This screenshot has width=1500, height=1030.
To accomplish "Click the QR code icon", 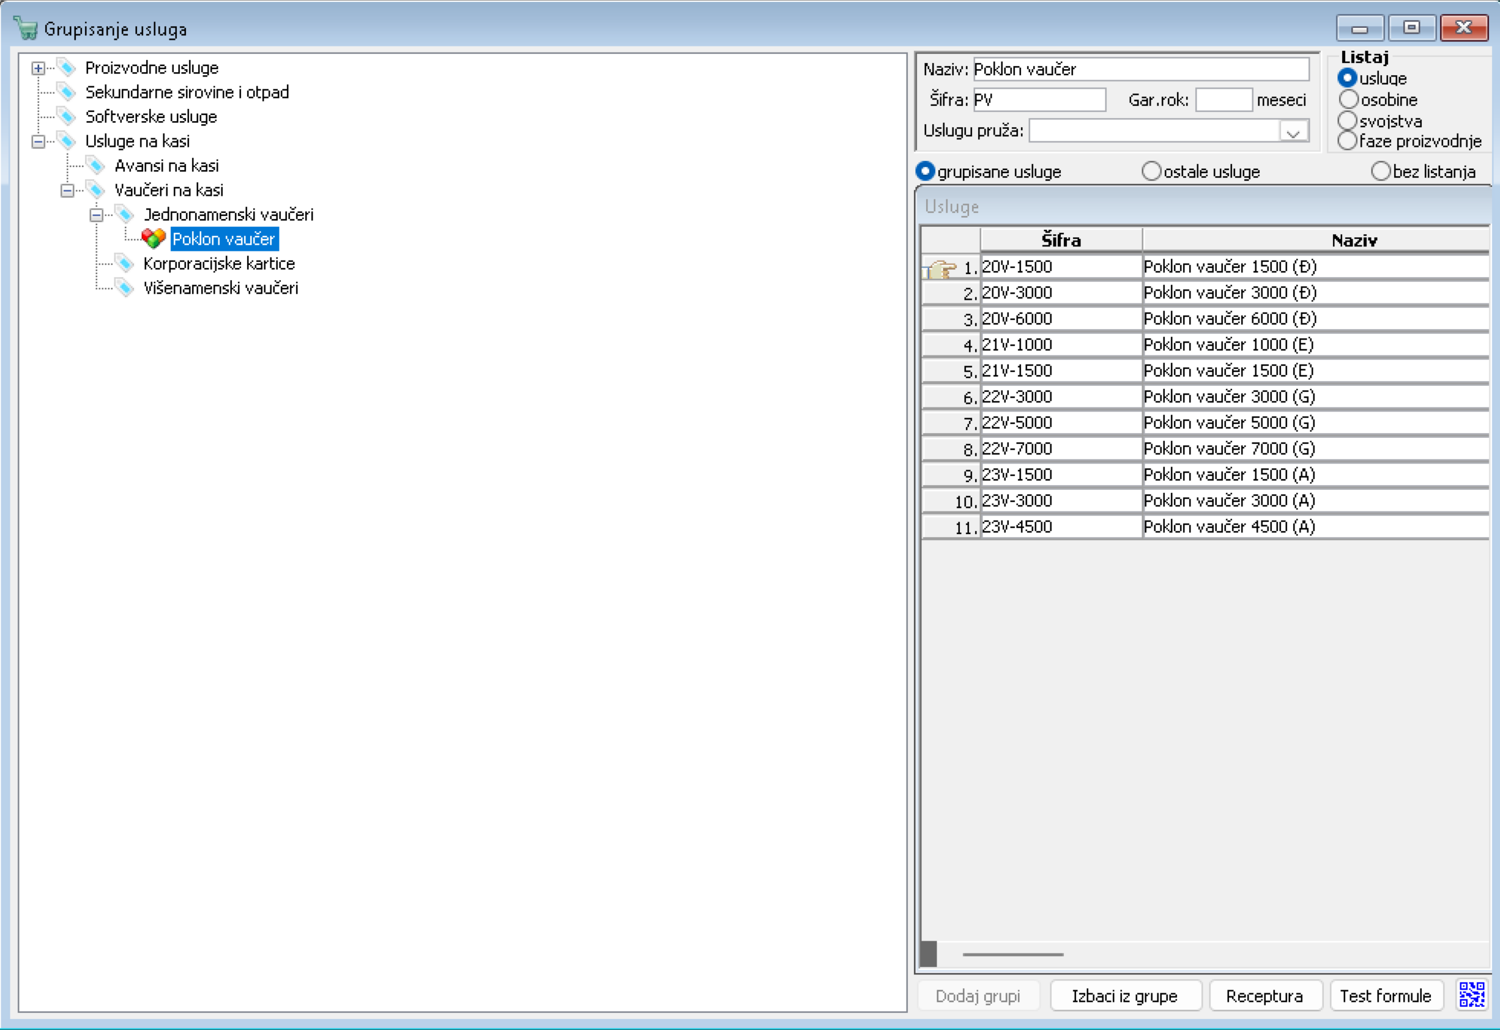I will tap(1472, 995).
